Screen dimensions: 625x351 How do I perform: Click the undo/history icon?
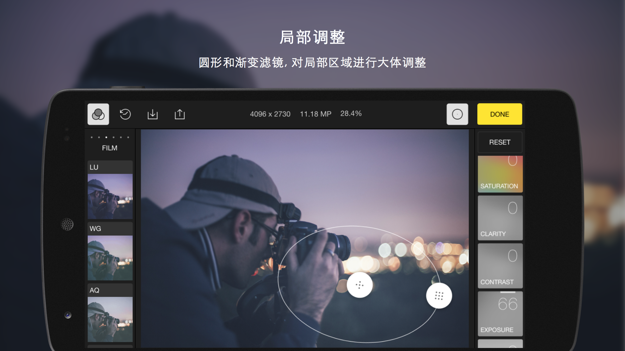pos(126,114)
